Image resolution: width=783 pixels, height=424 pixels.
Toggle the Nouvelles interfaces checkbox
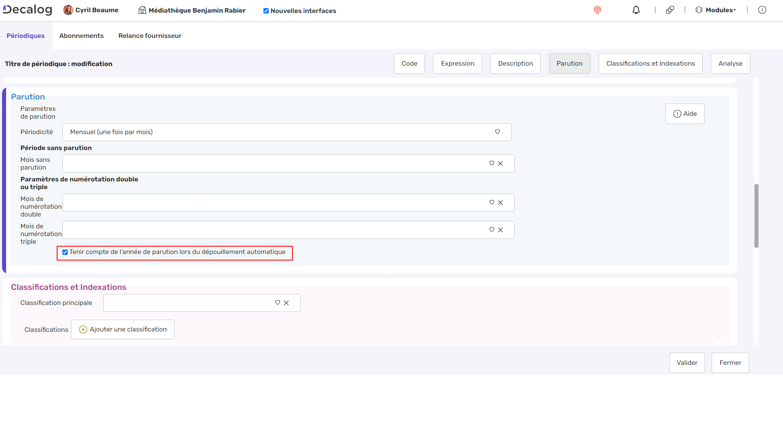(x=266, y=11)
